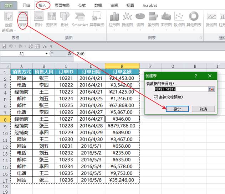
Task: Insert a picture with 图片 icon
Action: click(x=39, y=20)
